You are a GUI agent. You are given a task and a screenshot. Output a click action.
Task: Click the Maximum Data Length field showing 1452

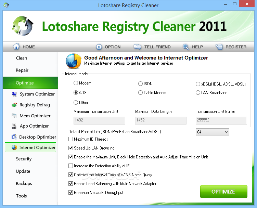point(161,120)
